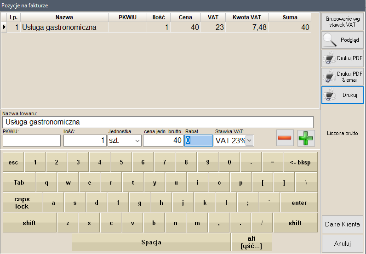Click the Nazwa column header

click(x=64, y=17)
